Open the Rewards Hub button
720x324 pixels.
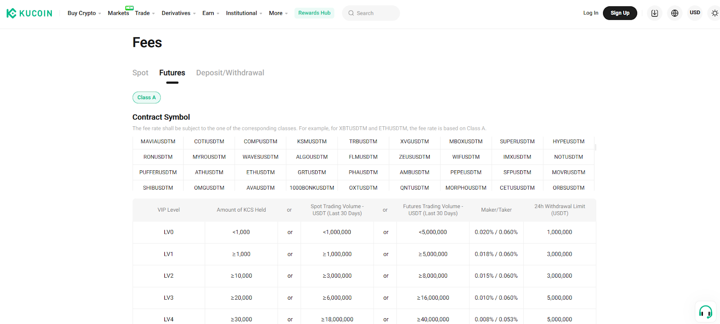coord(314,13)
